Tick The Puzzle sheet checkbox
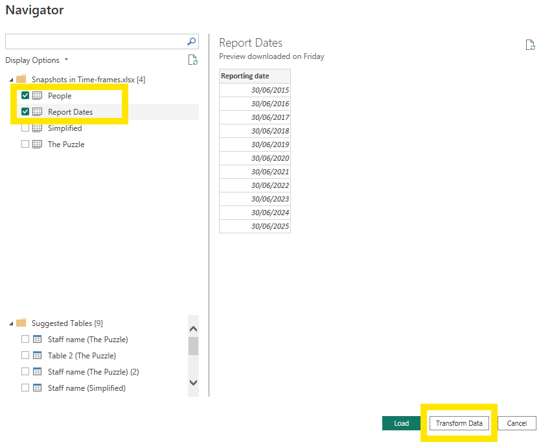The image size is (541, 442). (x=25, y=145)
